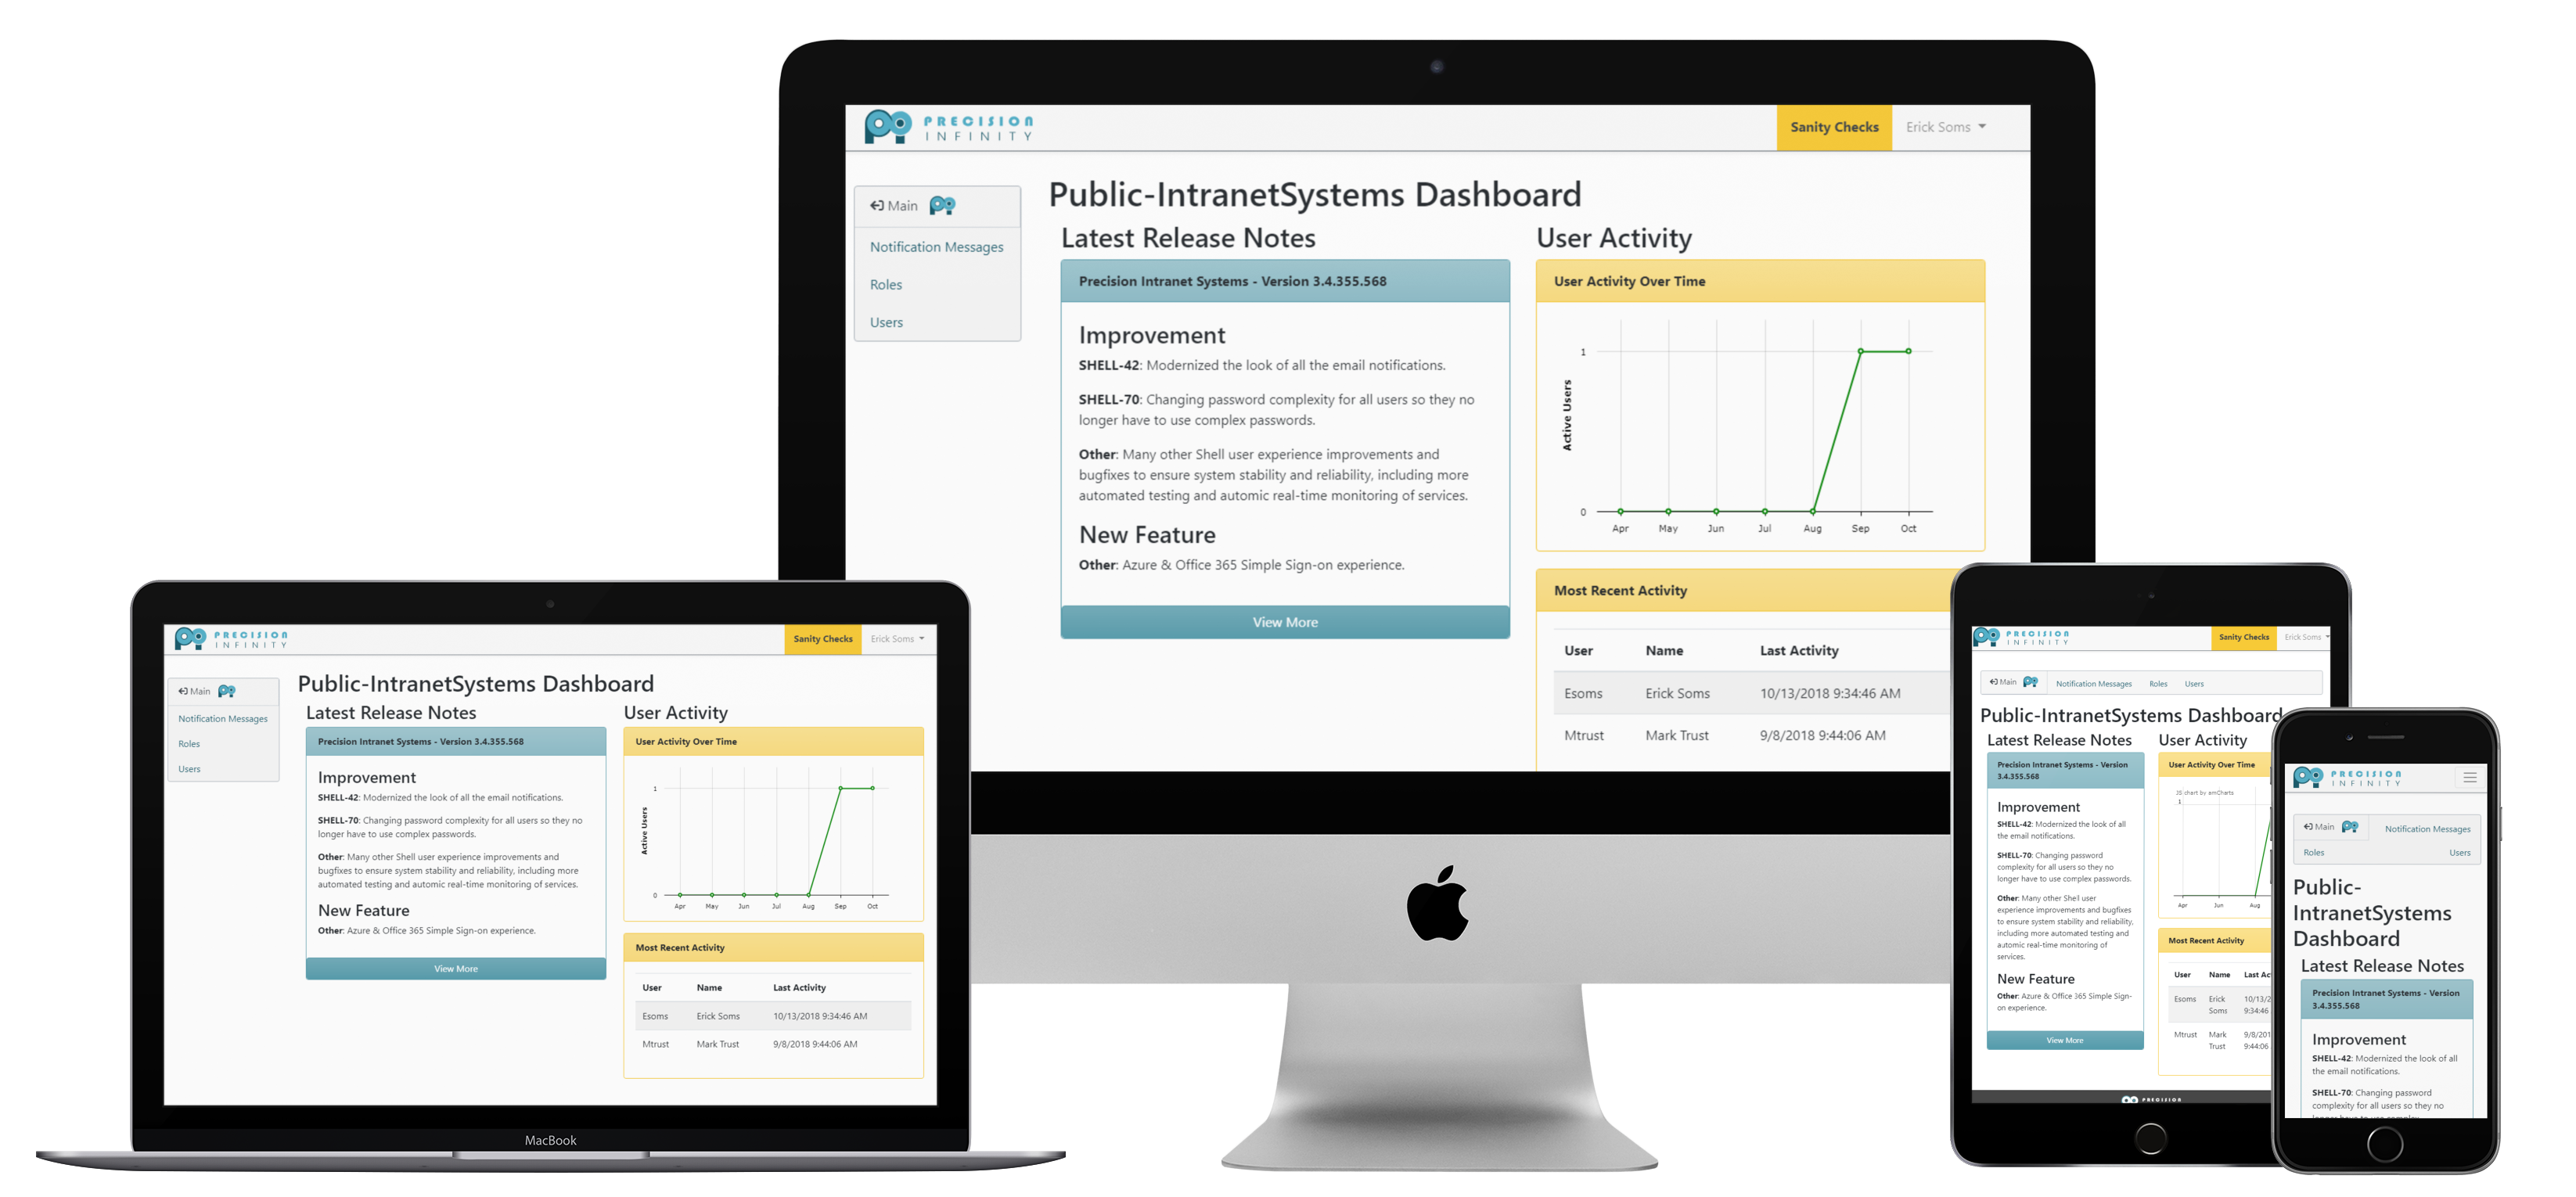The width and height of the screenshot is (2576, 1197).
Task: Click the Users menu icon
Action: click(x=889, y=322)
